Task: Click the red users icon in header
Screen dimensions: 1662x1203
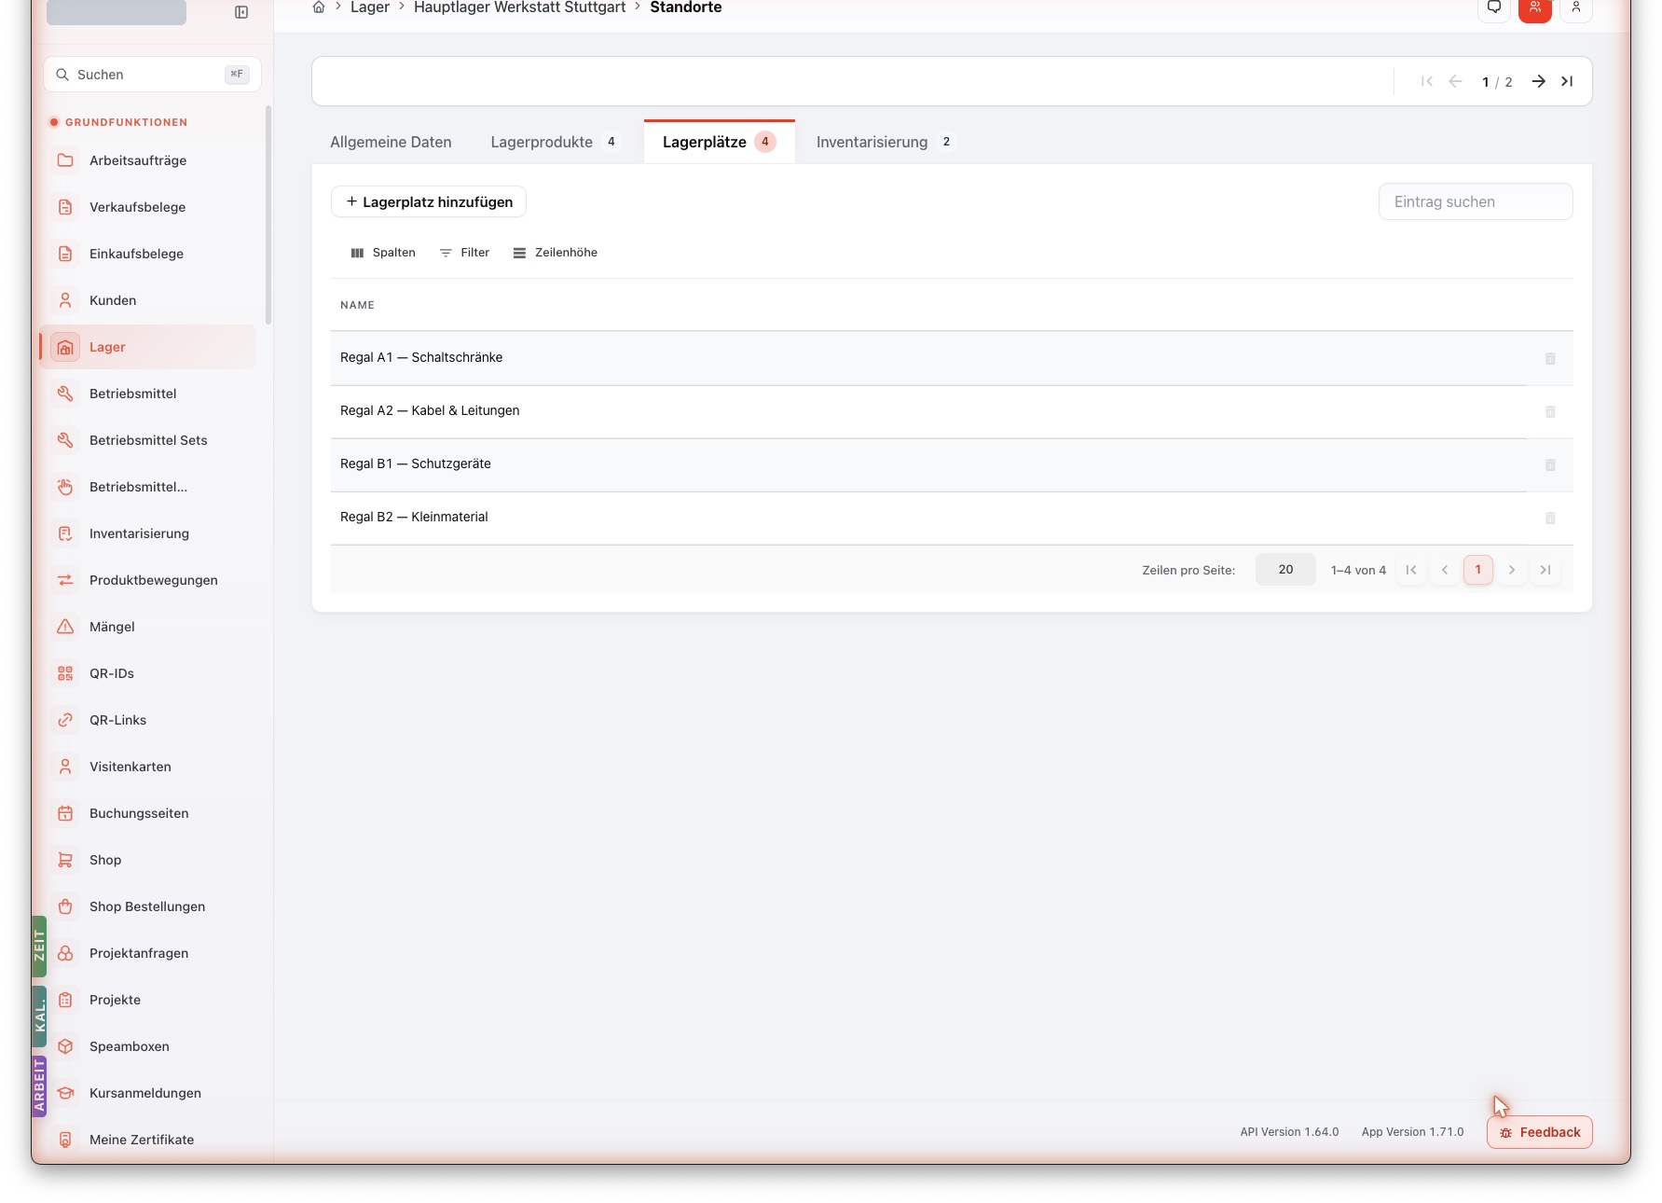Action: (1535, 8)
